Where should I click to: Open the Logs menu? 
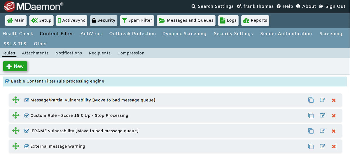[x=228, y=20]
